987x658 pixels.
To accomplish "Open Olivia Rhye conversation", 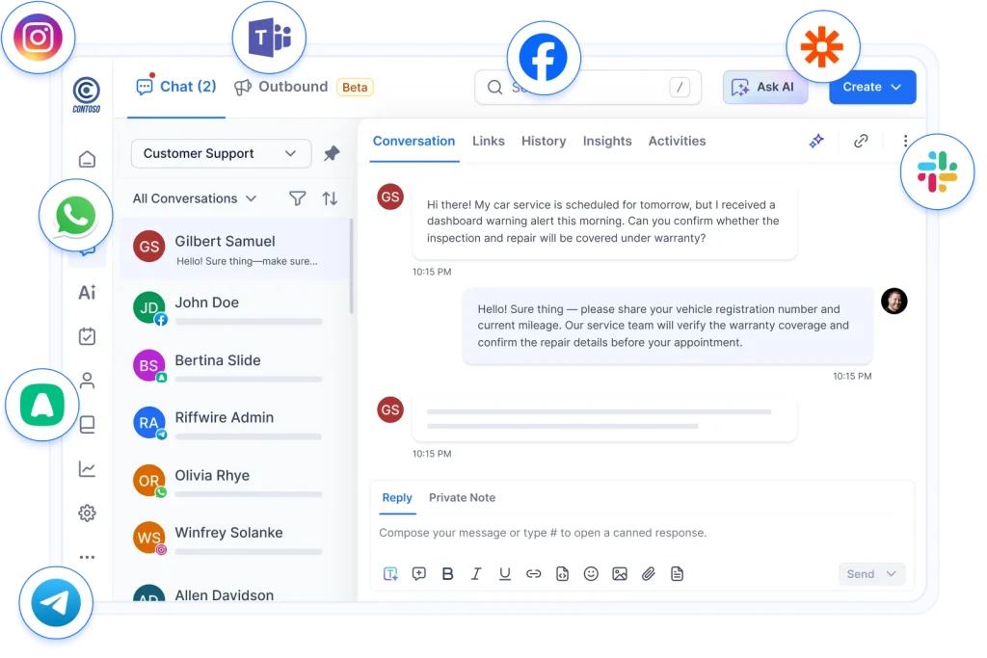I will pyautogui.click(x=233, y=482).
